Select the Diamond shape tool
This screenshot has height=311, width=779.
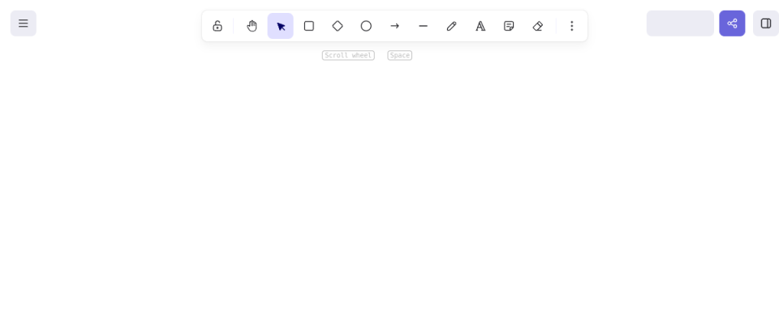pos(338,26)
